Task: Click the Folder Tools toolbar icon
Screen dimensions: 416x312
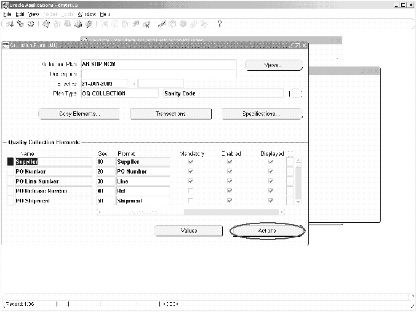Action: 204,24
